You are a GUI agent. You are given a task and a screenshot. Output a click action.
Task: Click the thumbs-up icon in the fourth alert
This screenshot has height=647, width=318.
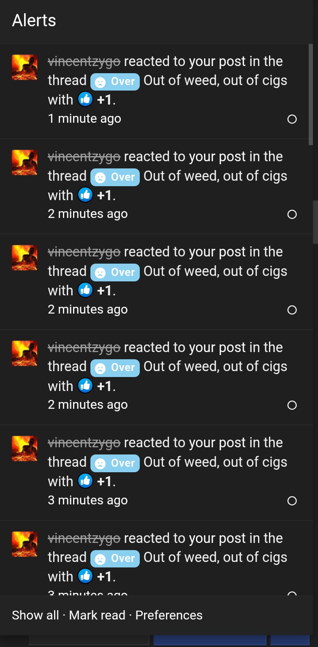coord(85,386)
